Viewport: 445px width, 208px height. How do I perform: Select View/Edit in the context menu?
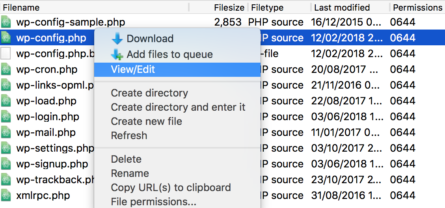pyautogui.click(x=177, y=69)
